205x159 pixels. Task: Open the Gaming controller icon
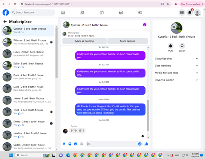point(140,13)
